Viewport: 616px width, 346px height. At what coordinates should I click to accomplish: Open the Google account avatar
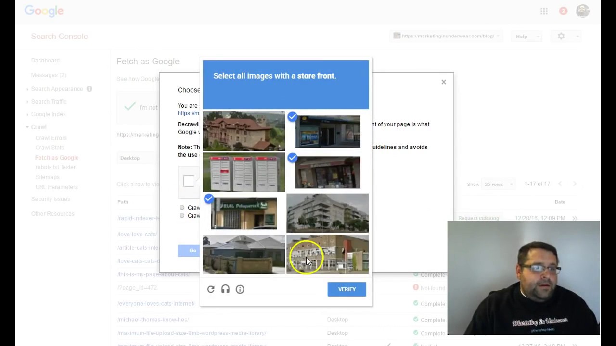[x=582, y=11]
